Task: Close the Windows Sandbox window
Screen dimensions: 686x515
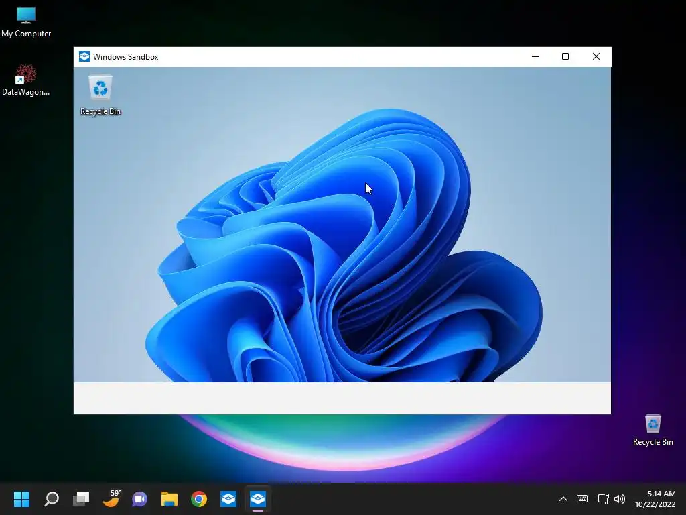Action: [596, 56]
